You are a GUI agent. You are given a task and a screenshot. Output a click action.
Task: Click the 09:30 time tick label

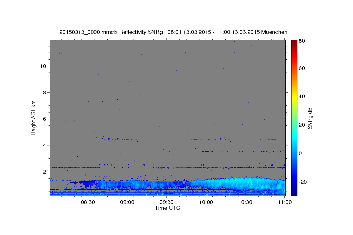(x=166, y=202)
